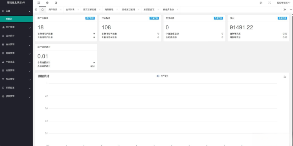Toggle fullscreen mode icon
293x146 pixels.
[x=269, y=3]
